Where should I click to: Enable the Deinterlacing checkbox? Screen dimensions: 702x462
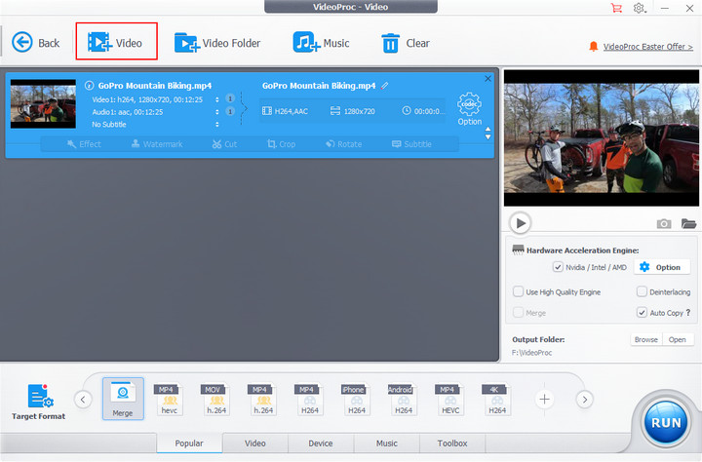(642, 291)
